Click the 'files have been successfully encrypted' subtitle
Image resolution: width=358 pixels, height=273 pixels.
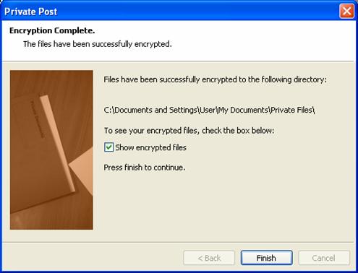coord(98,44)
